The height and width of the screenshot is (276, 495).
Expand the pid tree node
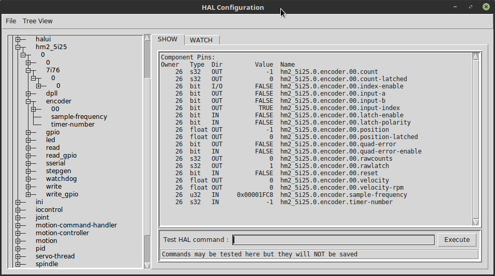(18, 249)
